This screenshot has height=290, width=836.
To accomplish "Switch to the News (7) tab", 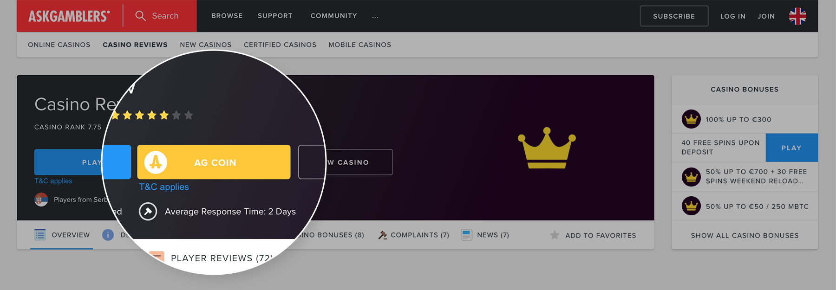I will tap(485, 235).
